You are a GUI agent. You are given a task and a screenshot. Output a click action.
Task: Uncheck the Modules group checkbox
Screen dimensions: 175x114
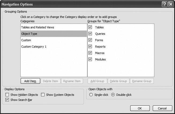(x=90, y=59)
